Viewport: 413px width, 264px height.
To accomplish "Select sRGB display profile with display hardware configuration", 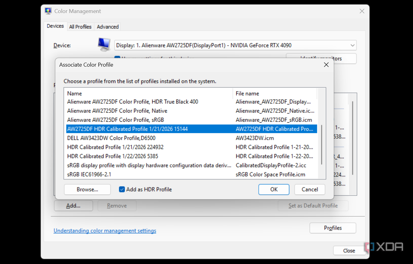I will click(x=192, y=165).
